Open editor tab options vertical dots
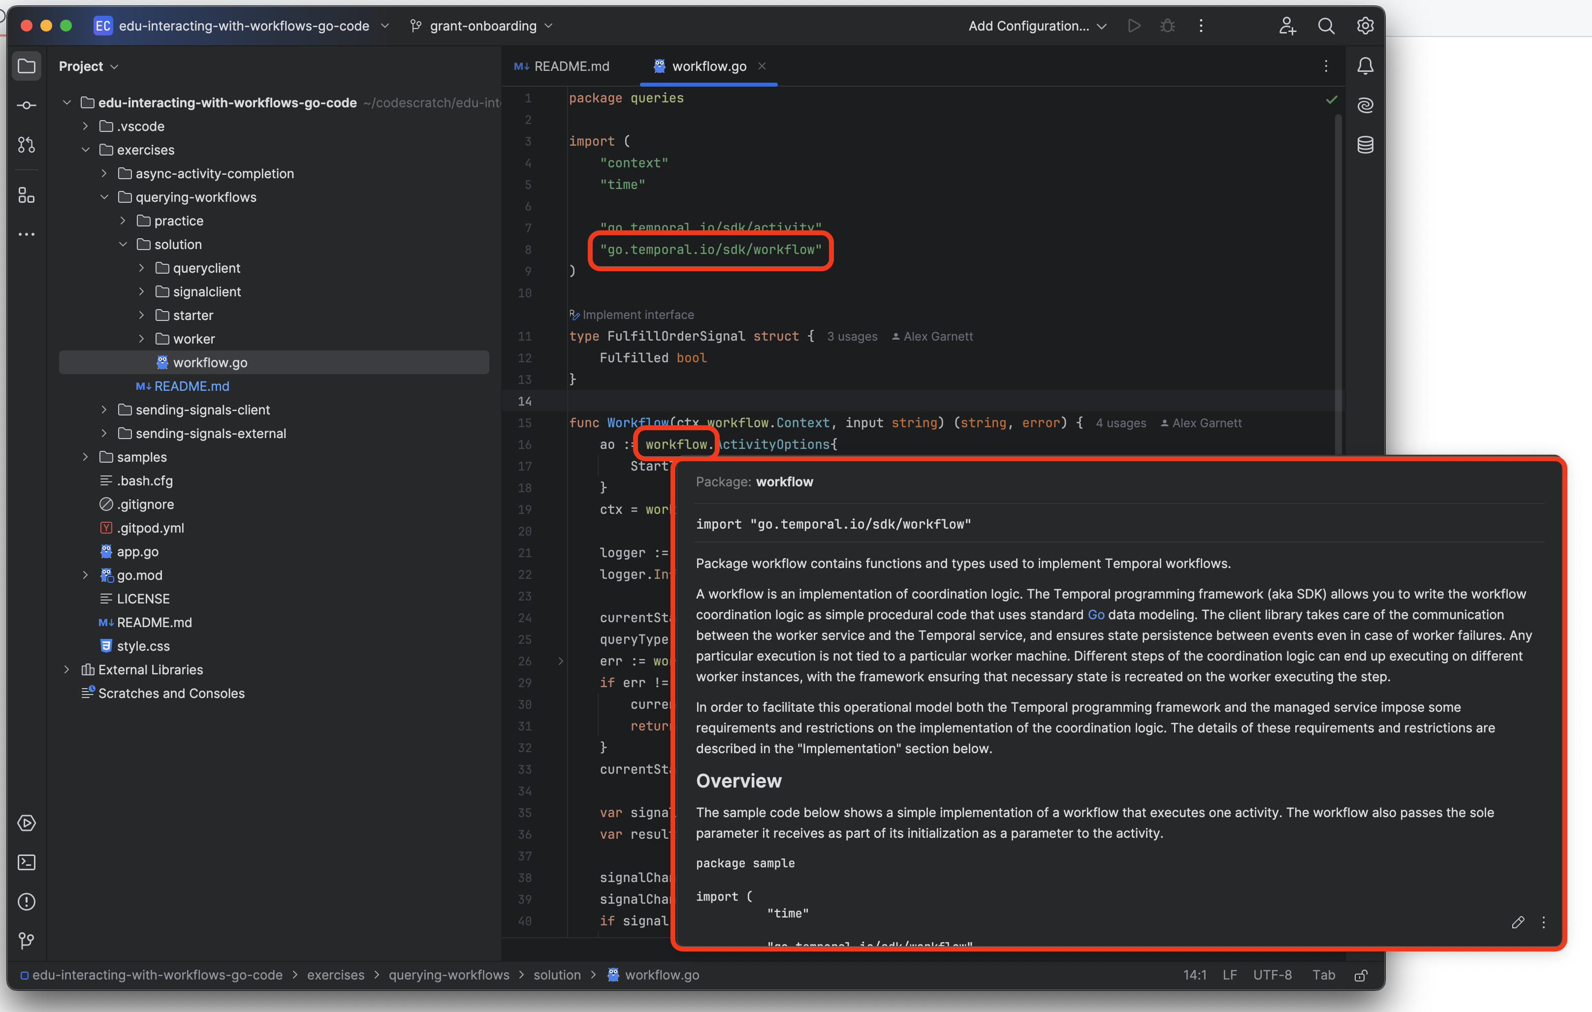The width and height of the screenshot is (1592, 1012). tap(1326, 66)
